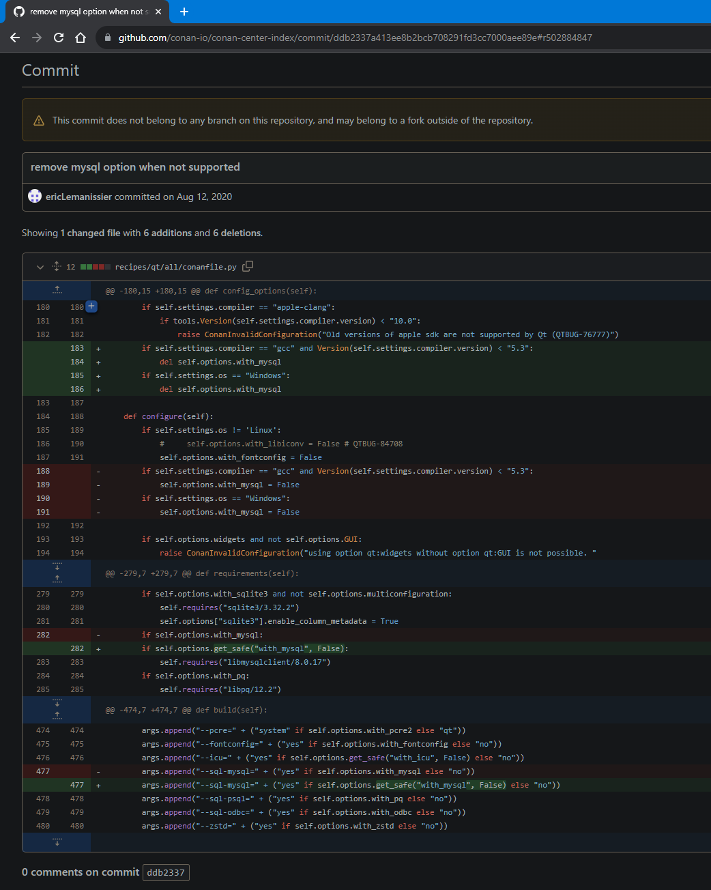
Task: Collapse the conanfile.py diff with the chevron
Action: pyautogui.click(x=40, y=266)
